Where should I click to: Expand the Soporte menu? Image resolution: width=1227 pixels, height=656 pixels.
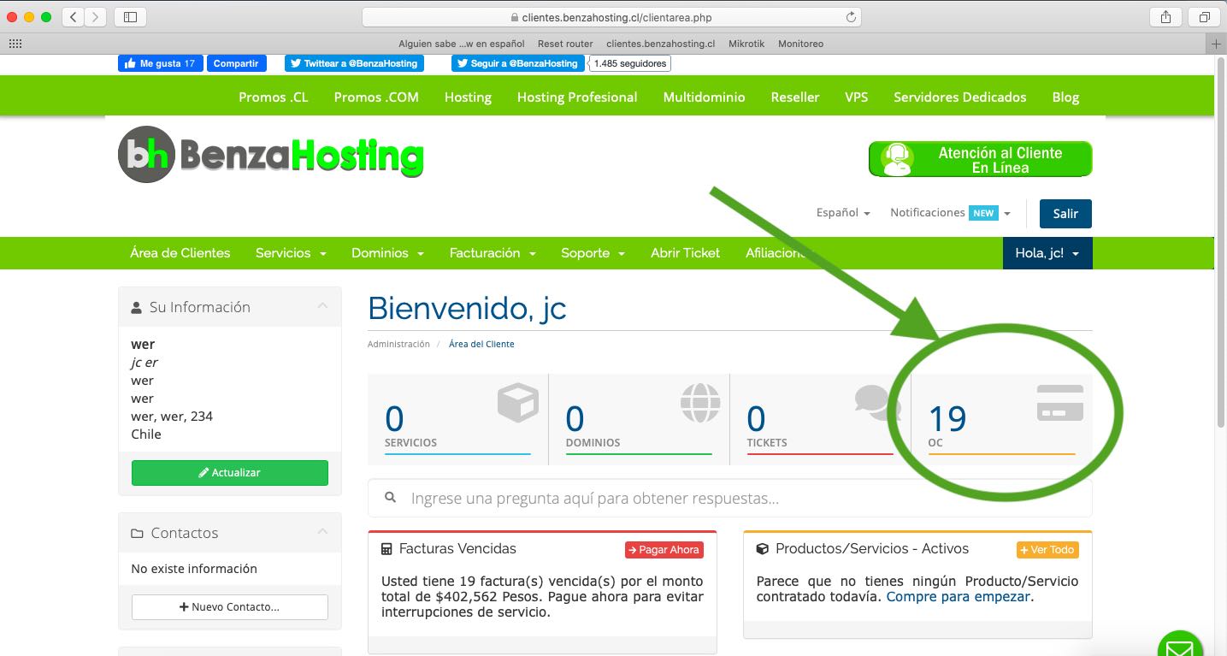[593, 253]
